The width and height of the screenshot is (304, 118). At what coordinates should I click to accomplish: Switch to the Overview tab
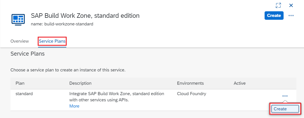20,41
